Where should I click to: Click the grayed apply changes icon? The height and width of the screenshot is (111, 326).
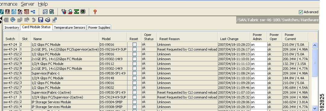pos(6,20)
